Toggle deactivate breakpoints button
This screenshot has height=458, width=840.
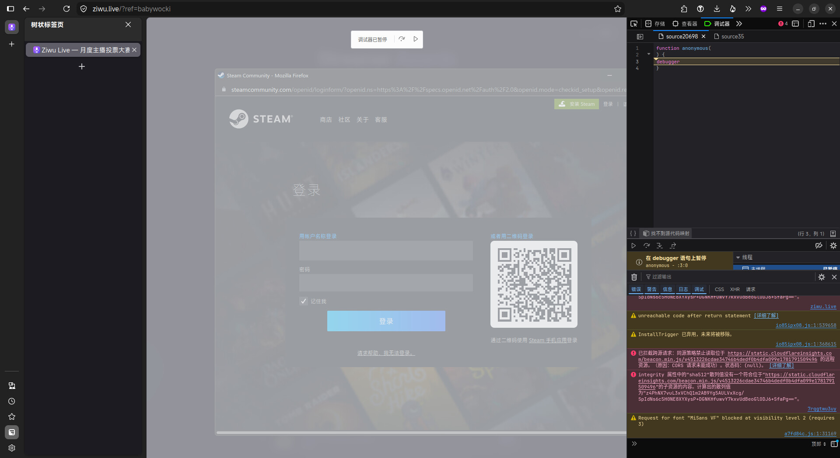(x=819, y=246)
